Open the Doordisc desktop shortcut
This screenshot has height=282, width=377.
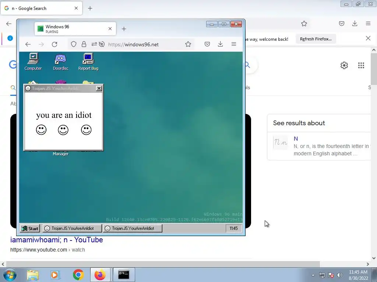61,62
